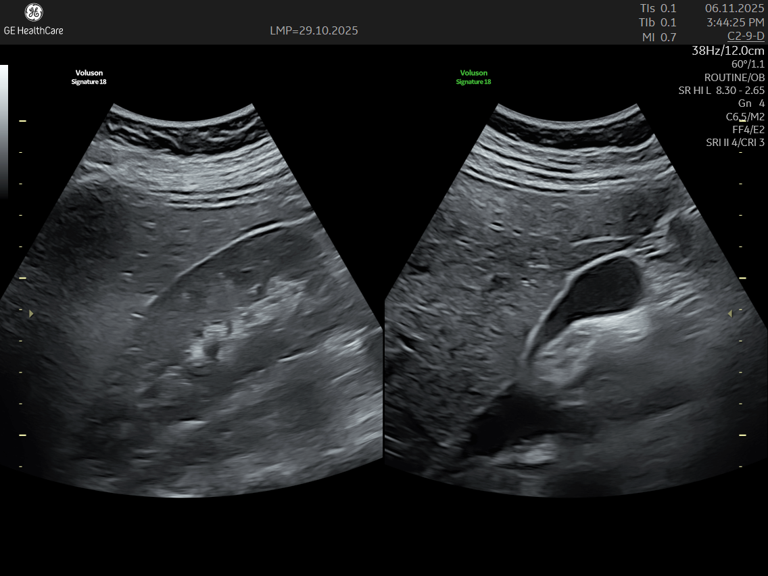This screenshot has height=576, width=768.
Task: Click the left focal zone triangle marker
Action: [x=30, y=314]
